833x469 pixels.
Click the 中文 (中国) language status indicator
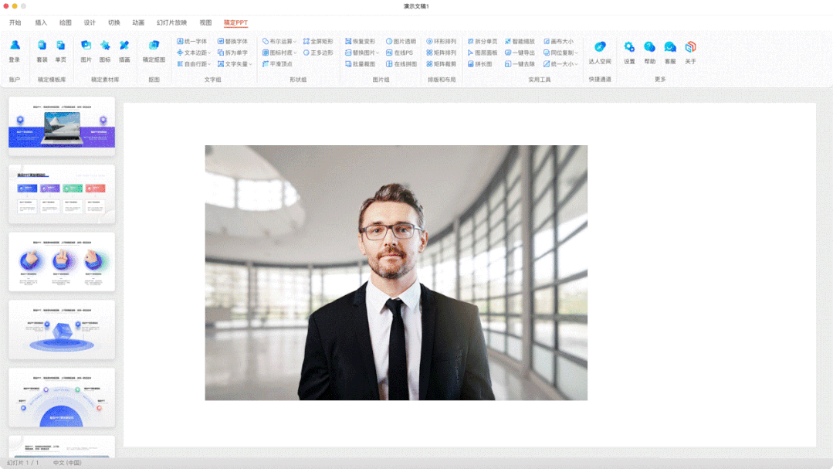(x=67, y=463)
